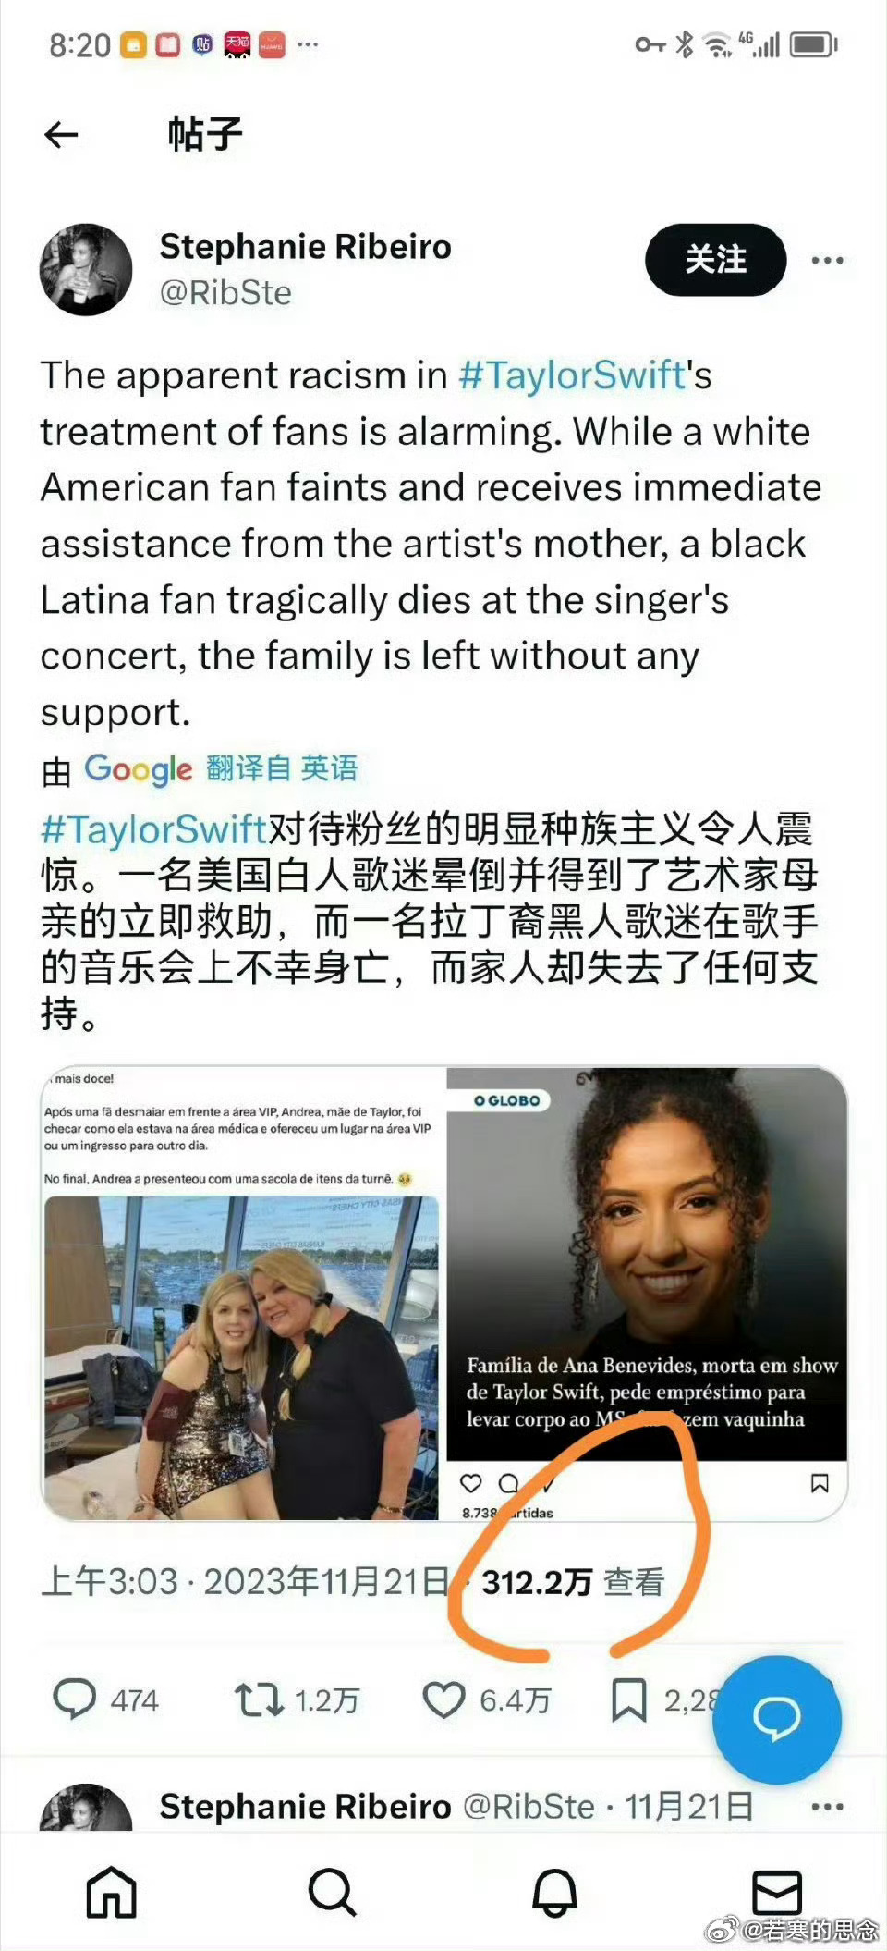887x1951 pixels.
Task: Open the reply comment icon showing 474
Action: tap(74, 1699)
